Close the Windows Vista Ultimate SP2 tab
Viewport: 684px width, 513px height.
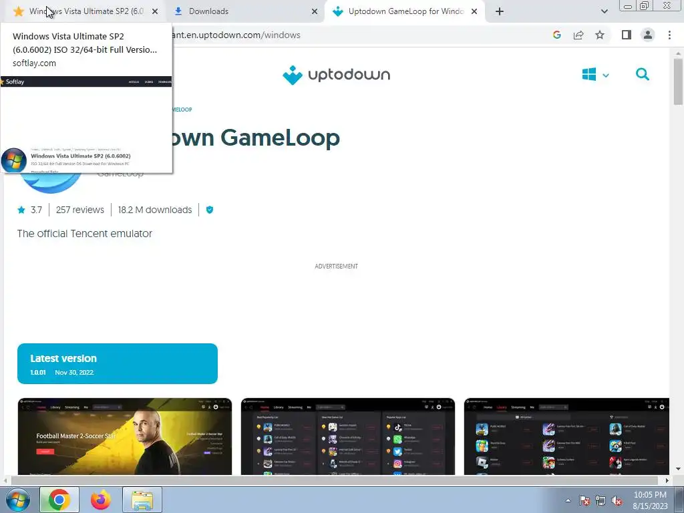155,11
